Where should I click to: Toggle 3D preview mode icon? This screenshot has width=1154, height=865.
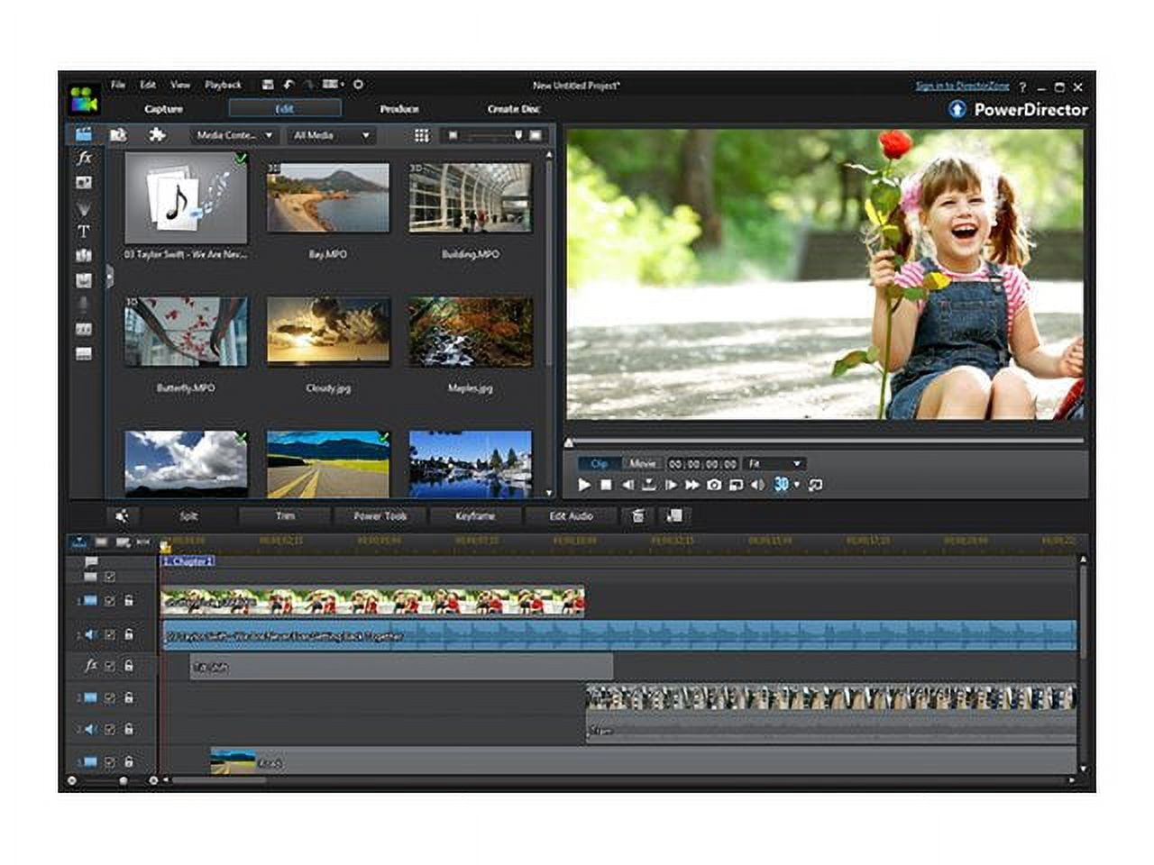[781, 485]
